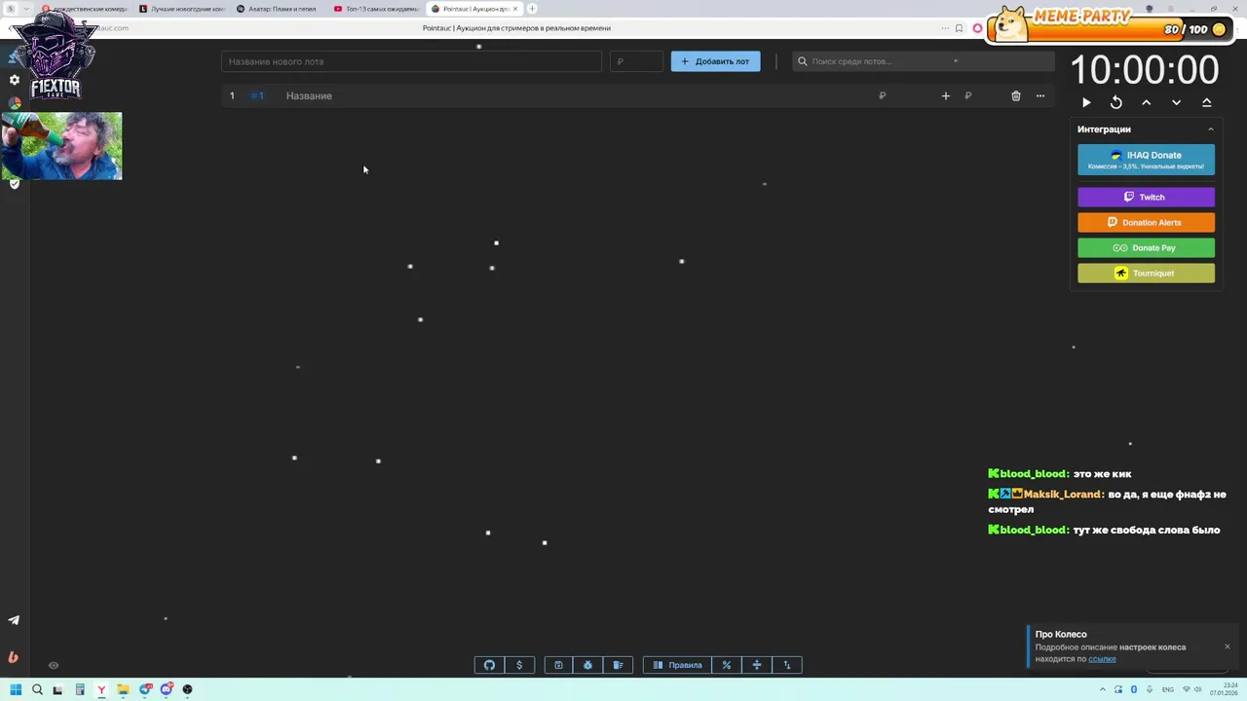This screenshot has height=701, width=1247.
Task: Bookmark this page with bookmark icon
Action: (x=959, y=28)
